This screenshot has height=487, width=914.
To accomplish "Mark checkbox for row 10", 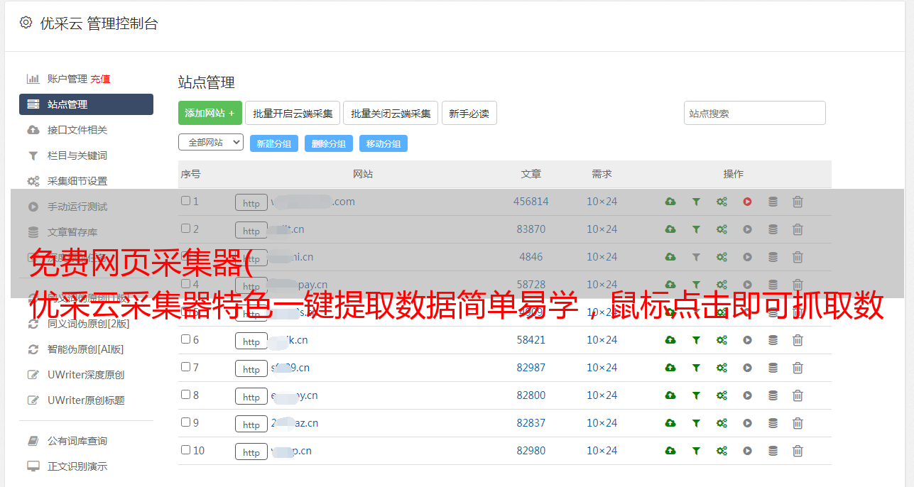I will [185, 450].
